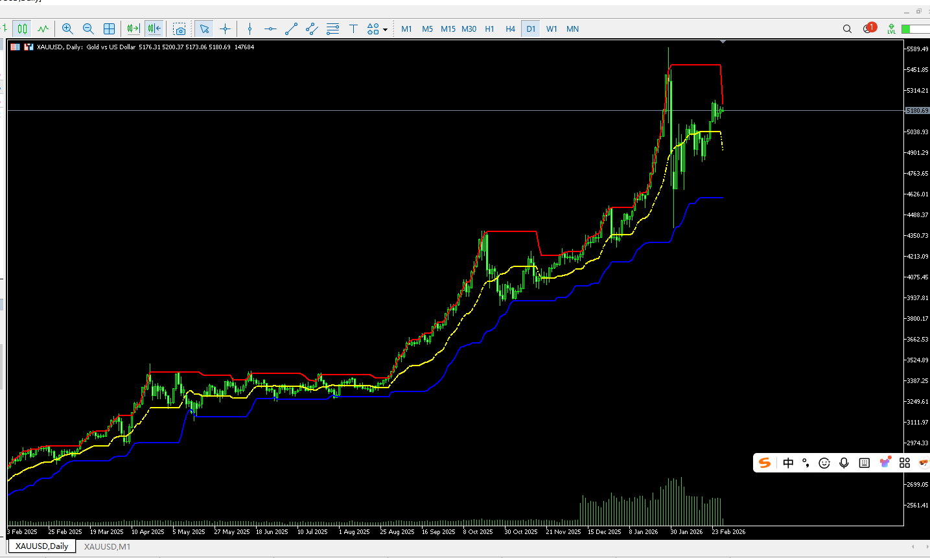Click the 1 Aug 2025 date label

tap(354, 531)
